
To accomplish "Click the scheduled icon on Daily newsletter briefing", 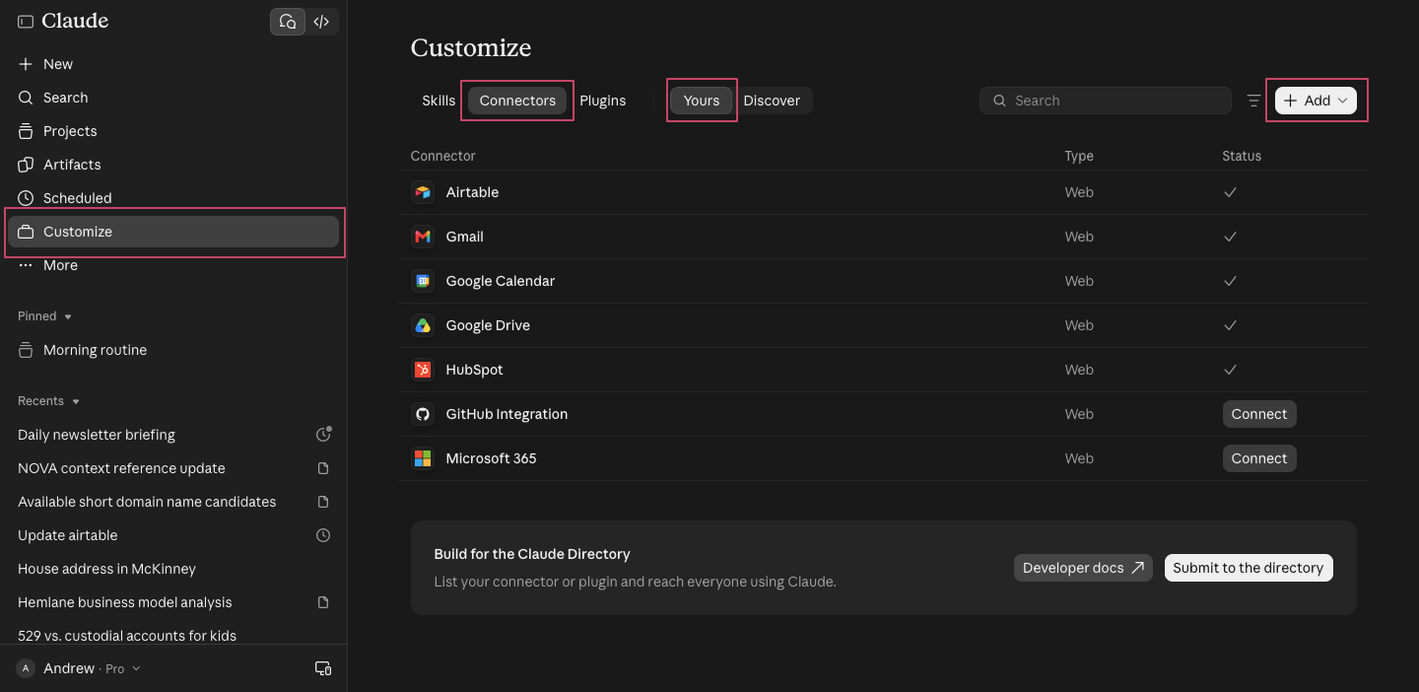I will click(322, 435).
